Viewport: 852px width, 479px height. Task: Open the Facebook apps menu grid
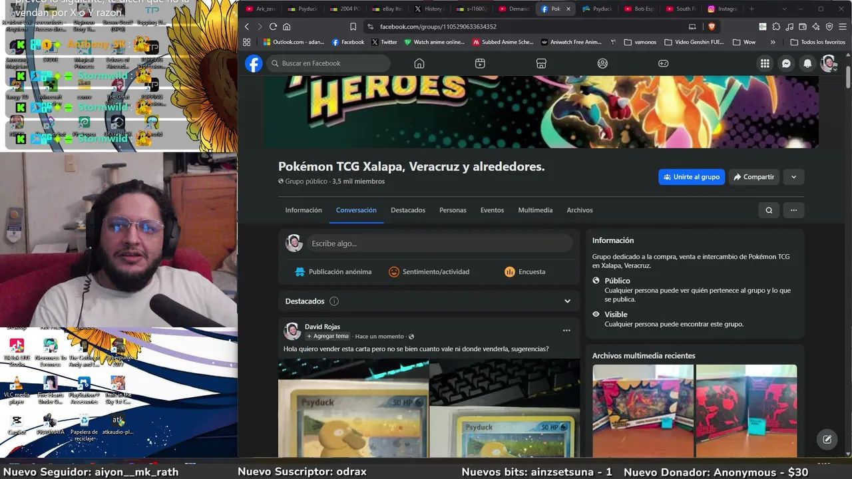click(765, 63)
